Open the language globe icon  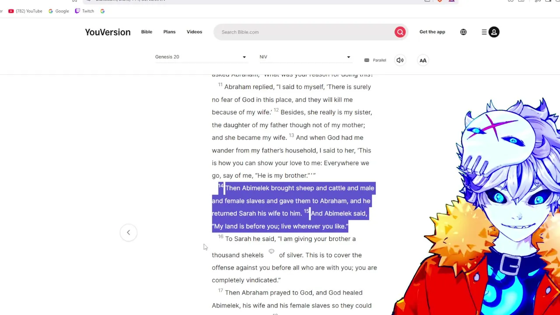(463, 32)
